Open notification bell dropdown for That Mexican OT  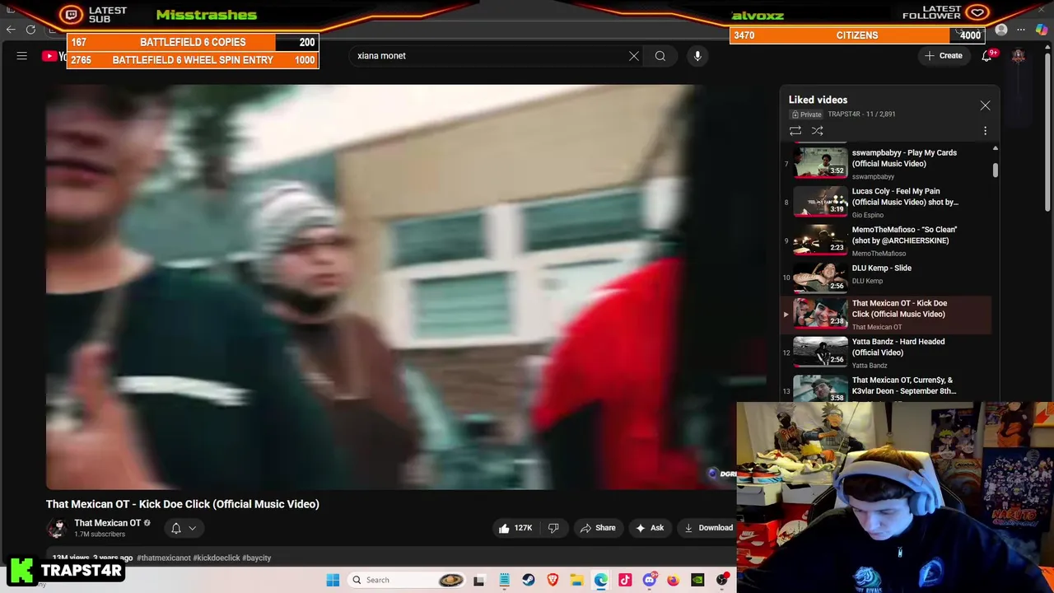click(183, 528)
